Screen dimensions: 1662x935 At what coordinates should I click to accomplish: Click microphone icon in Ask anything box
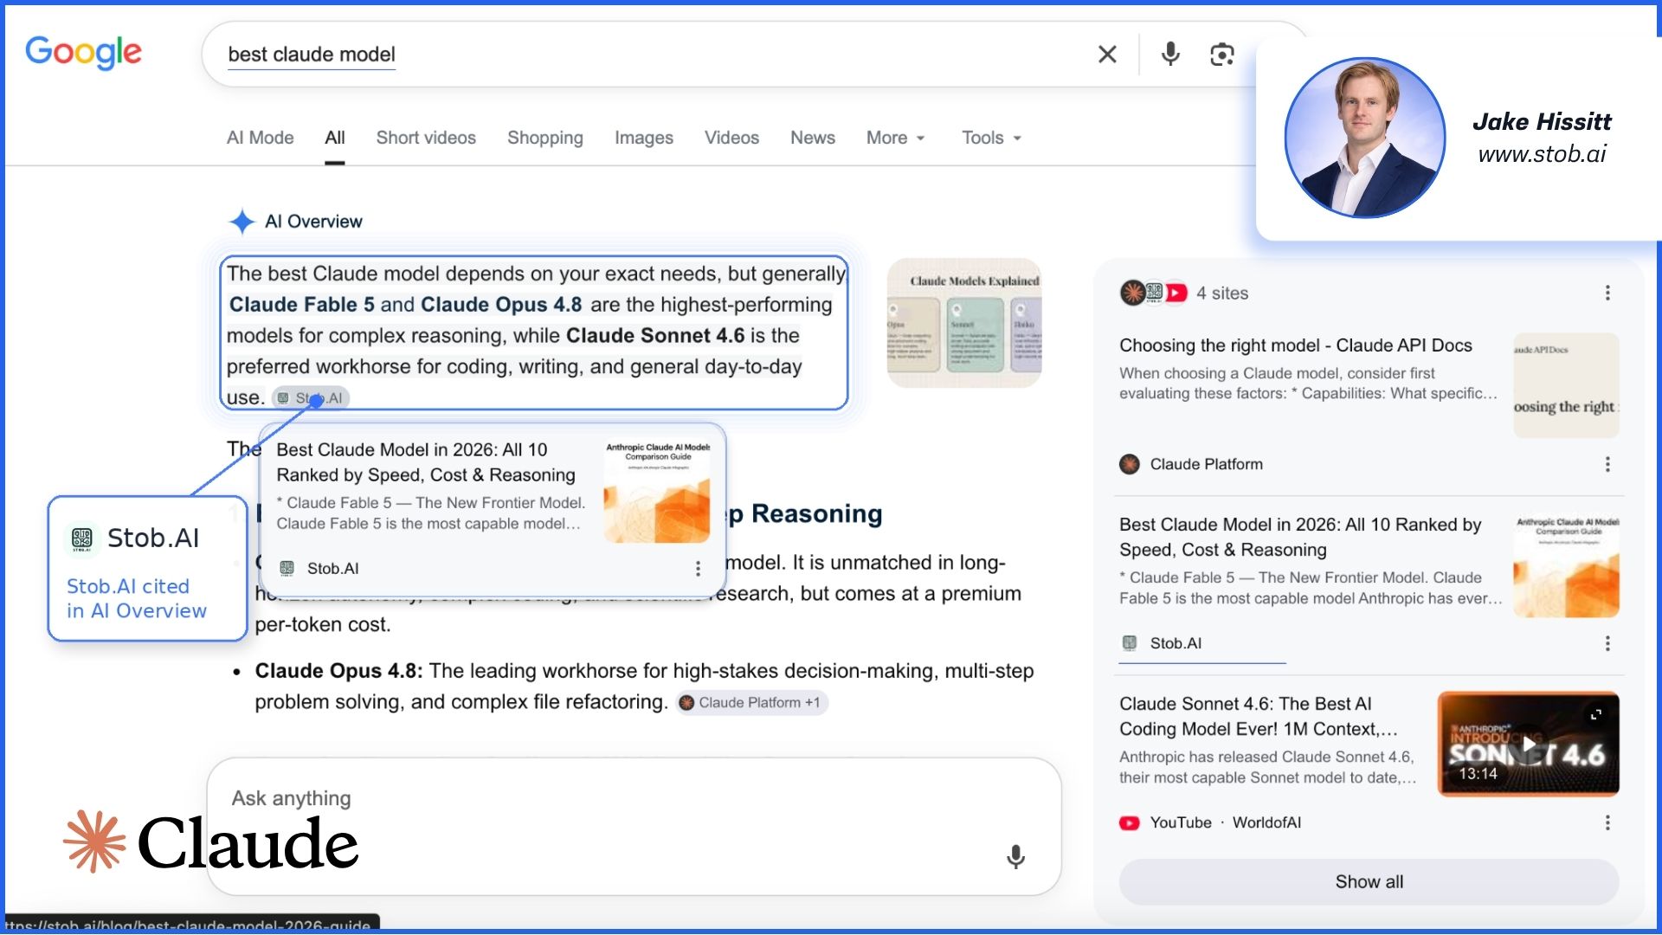(1015, 857)
